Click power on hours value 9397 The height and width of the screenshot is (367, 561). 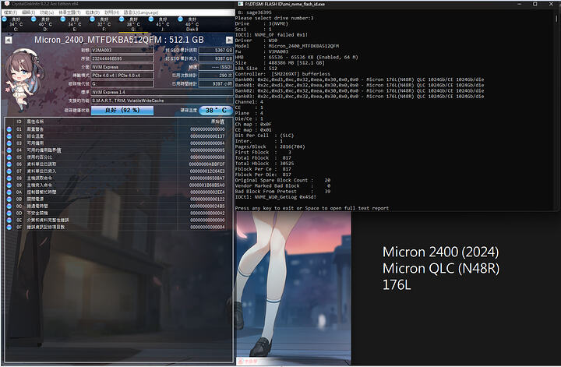[216, 83]
